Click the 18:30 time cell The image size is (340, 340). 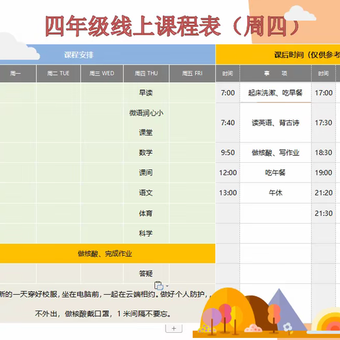pyautogui.click(x=324, y=152)
